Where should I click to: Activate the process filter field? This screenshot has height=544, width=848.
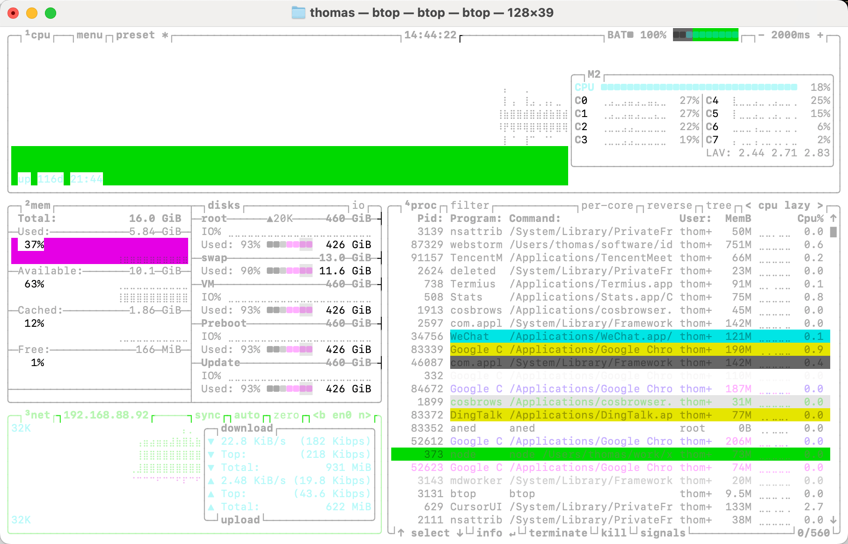pos(469,206)
